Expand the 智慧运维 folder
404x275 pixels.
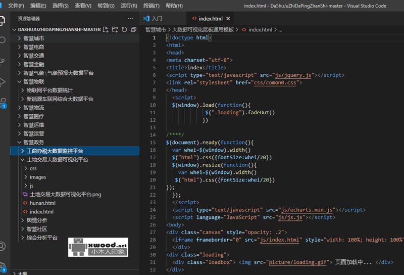tap(75, 125)
